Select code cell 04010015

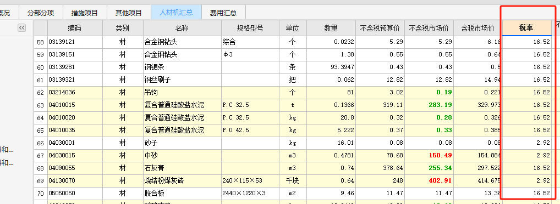pyautogui.click(x=75, y=105)
